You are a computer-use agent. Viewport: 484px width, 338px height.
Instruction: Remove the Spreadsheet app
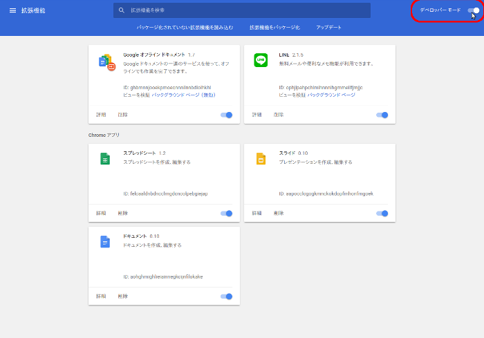point(122,214)
